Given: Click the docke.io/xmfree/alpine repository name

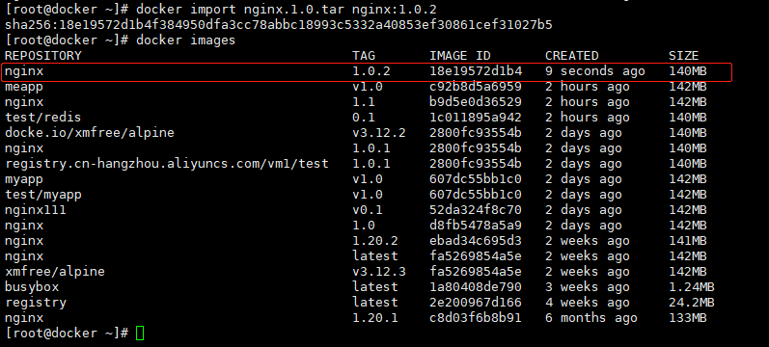Looking at the screenshot, I should tap(90, 133).
